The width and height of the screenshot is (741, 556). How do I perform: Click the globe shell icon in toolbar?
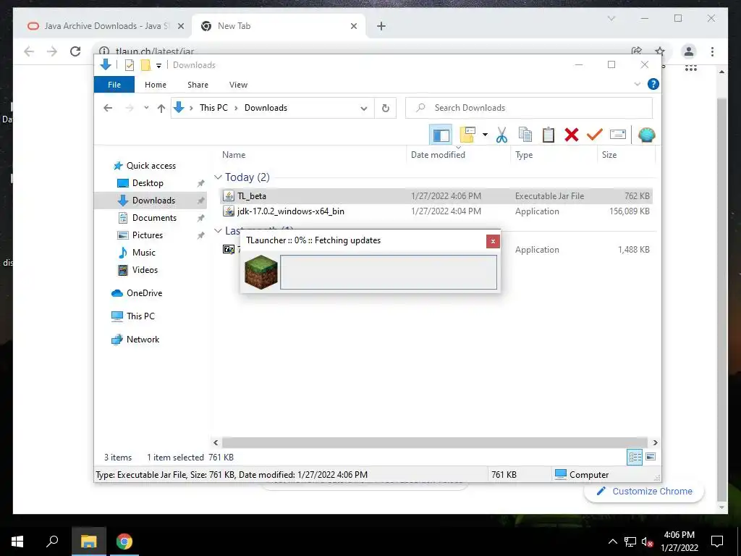pyautogui.click(x=646, y=135)
